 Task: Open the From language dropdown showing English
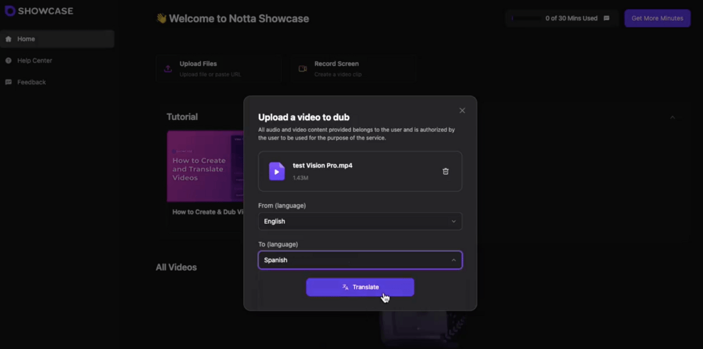[360, 222]
